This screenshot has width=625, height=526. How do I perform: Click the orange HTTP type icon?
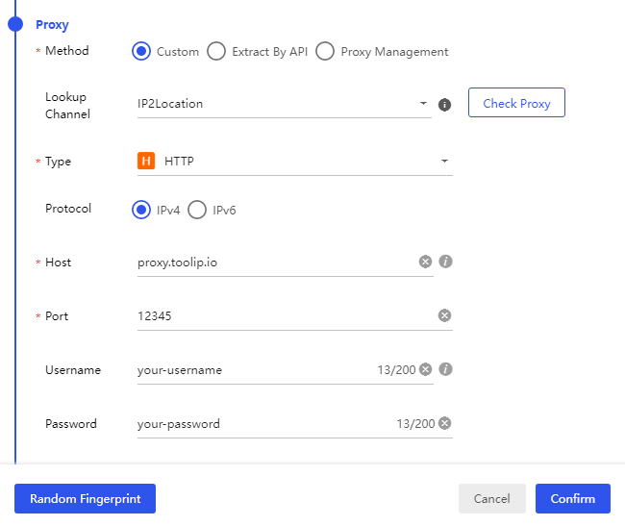pyautogui.click(x=146, y=162)
